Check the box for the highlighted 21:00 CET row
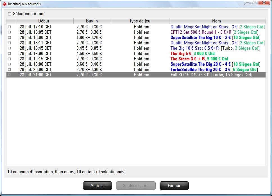The image size is (272, 196). click(x=9, y=75)
